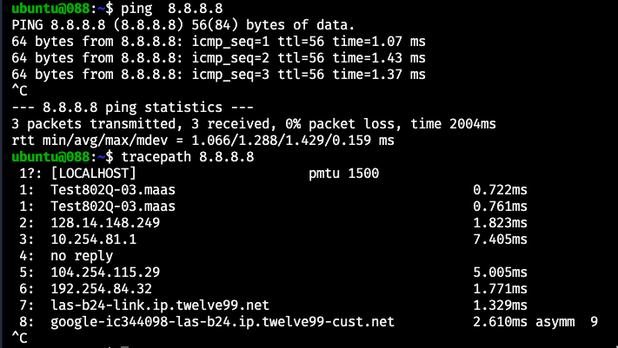Select the icmp_seq=1 ping reply line
The width and height of the screenshot is (618, 348).
pyautogui.click(x=218, y=42)
